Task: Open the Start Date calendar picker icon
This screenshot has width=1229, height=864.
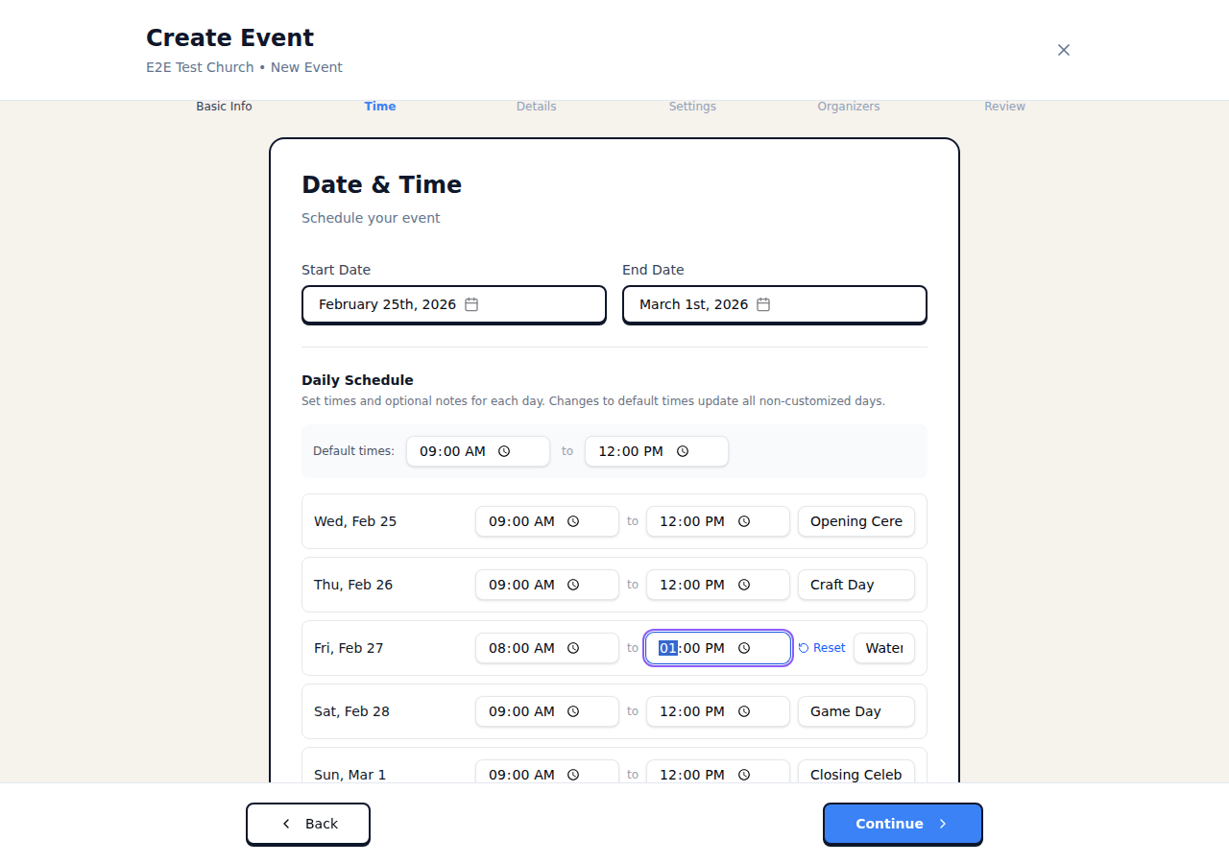Action: tap(470, 303)
